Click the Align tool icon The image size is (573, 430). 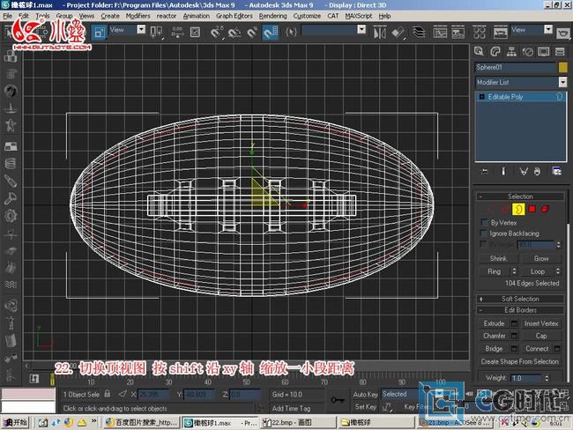(398, 33)
